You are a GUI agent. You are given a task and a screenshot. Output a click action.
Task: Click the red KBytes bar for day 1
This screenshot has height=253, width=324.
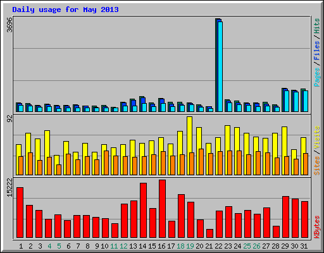point(20,213)
